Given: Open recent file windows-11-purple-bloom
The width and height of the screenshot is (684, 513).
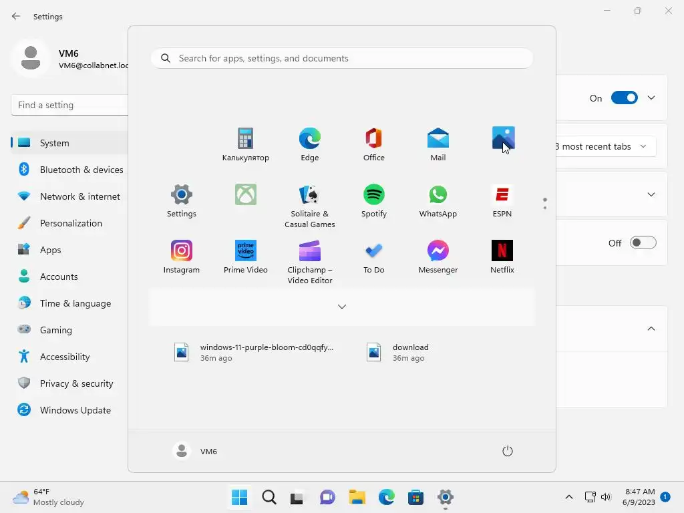Looking at the screenshot, I should (x=254, y=353).
